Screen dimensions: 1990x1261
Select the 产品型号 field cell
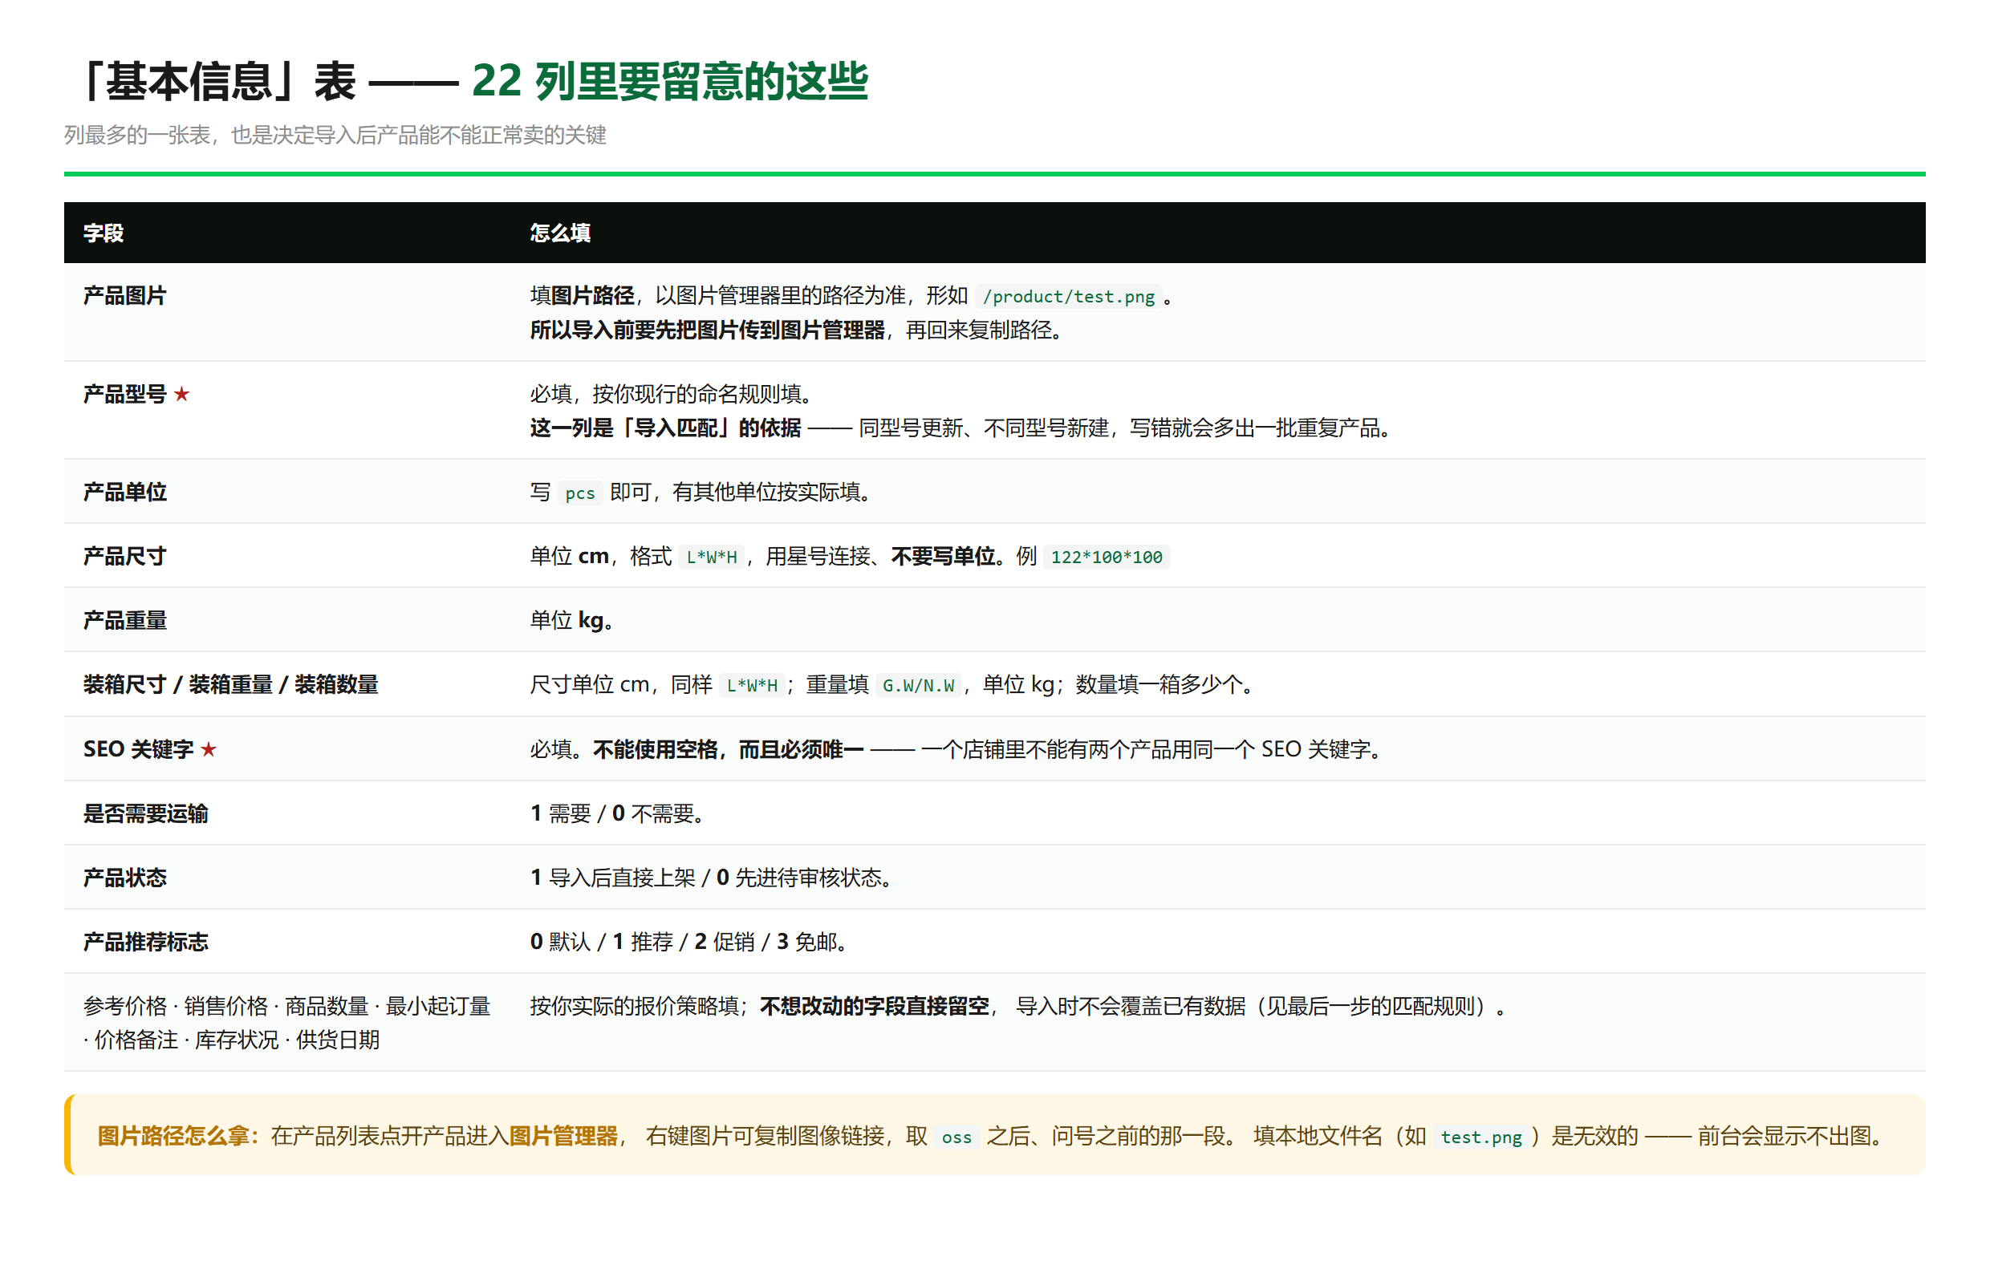click(x=287, y=410)
